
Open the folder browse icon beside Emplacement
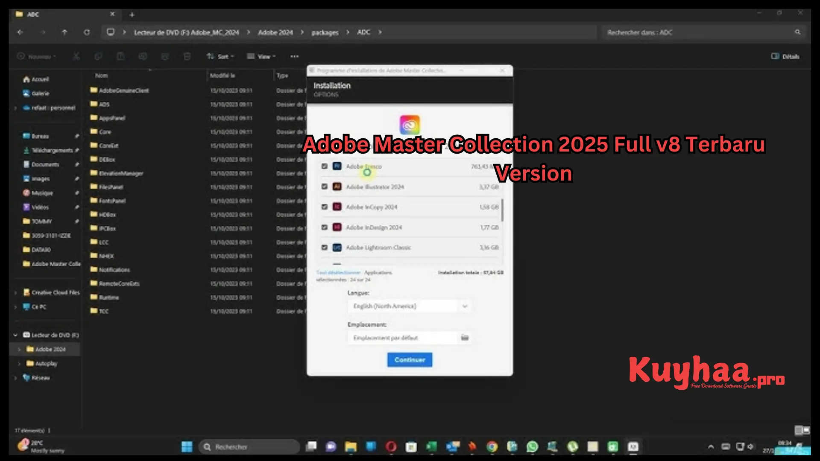(465, 338)
